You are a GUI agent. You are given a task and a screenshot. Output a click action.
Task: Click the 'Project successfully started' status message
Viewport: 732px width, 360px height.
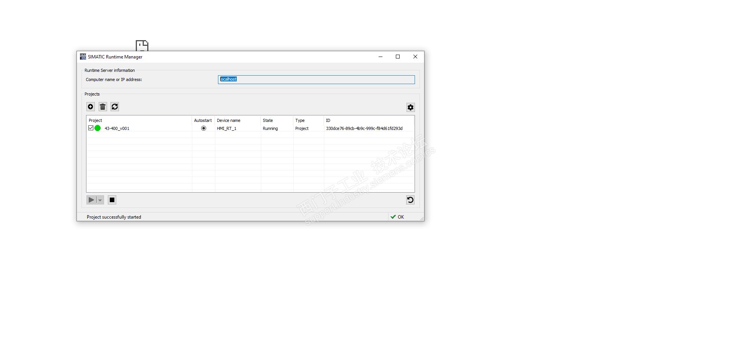tap(114, 217)
